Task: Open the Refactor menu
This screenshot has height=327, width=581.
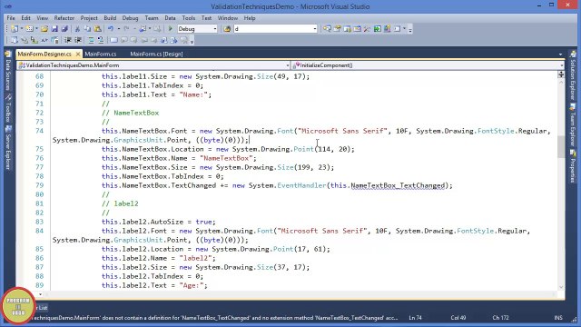Action: coord(64,18)
